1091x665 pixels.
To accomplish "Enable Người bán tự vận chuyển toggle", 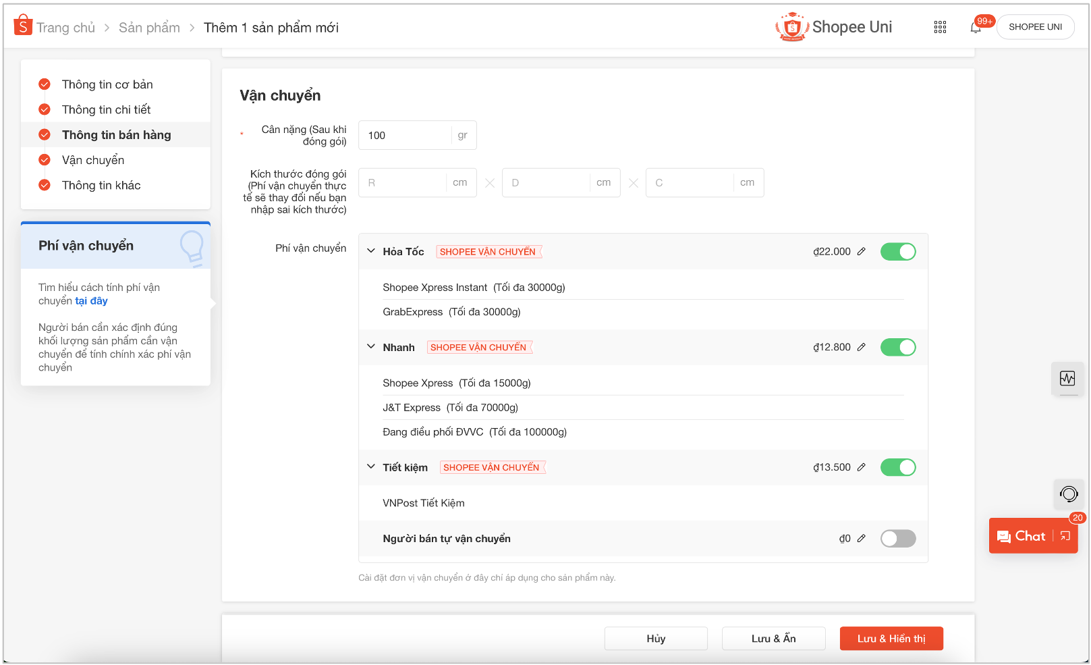I will coord(898,538).
